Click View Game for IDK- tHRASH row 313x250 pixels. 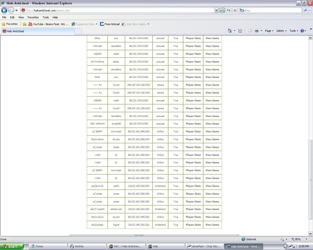pos(212,124)
